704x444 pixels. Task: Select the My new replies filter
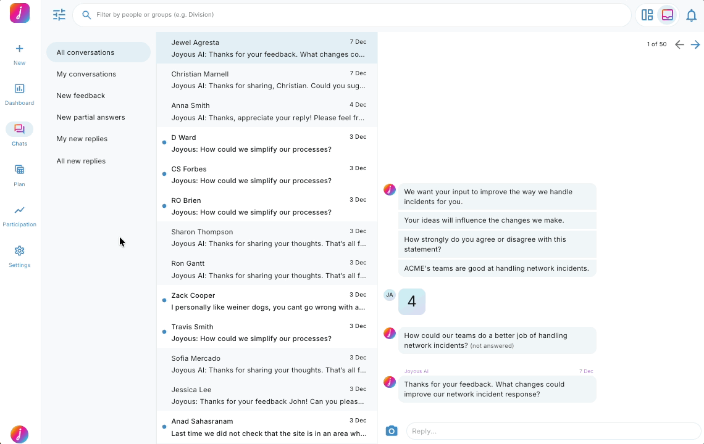click(x=82, y=139)
